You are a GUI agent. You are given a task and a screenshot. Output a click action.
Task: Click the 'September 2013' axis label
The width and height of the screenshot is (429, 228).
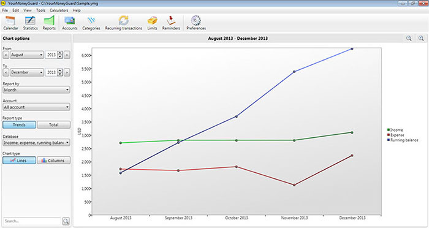coord(178,218)
